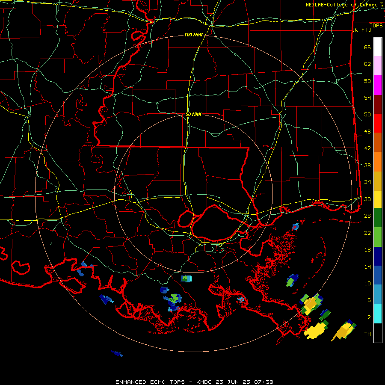The width and height of the screenshot is (385, 385).
Task: Click the "ENHANCED ECHO TOPS" caption text
Action: (150, 382)
